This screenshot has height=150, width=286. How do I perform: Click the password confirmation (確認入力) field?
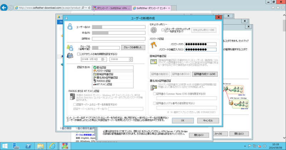[x=201, y=49]
